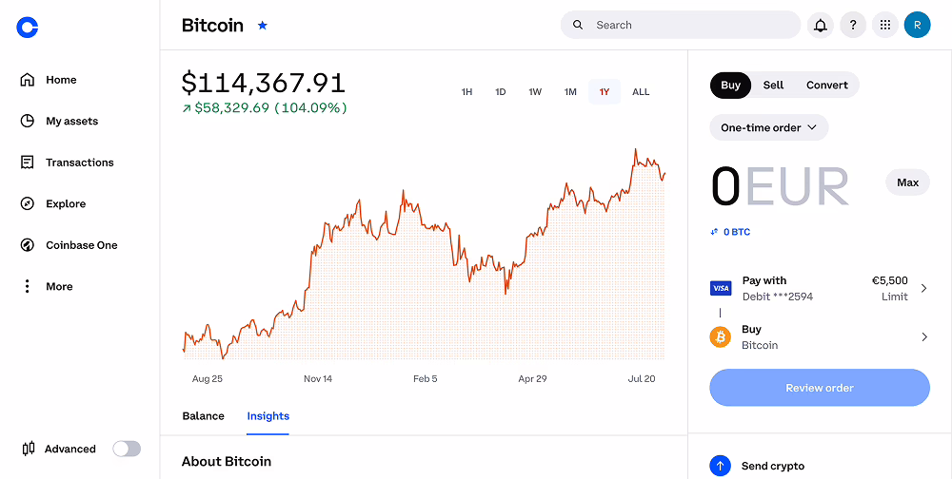The width and height of the screenshot is (952, 479).
Task: Open Pay with Visa debit options
Action: pyautogui.click(x=819, y=288)
